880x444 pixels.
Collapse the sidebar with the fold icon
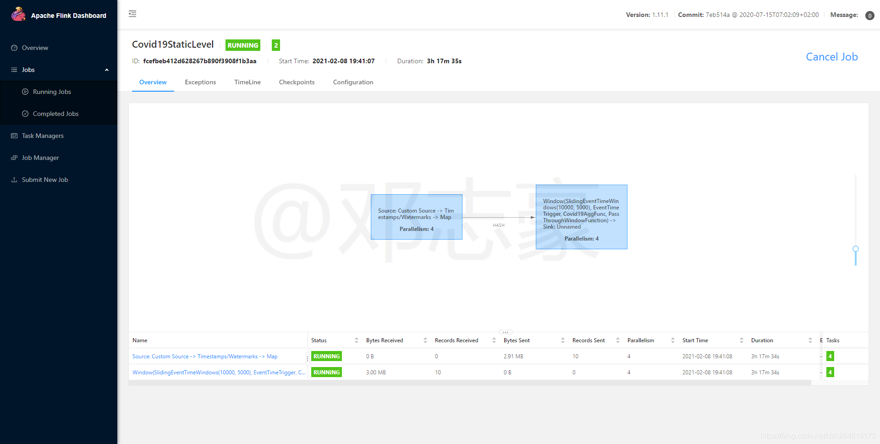point(132,14)
